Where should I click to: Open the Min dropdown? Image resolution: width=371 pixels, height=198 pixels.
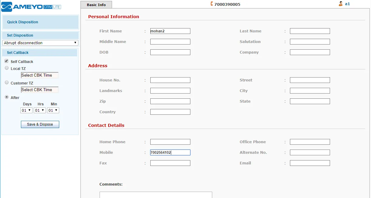click(53, 111)
